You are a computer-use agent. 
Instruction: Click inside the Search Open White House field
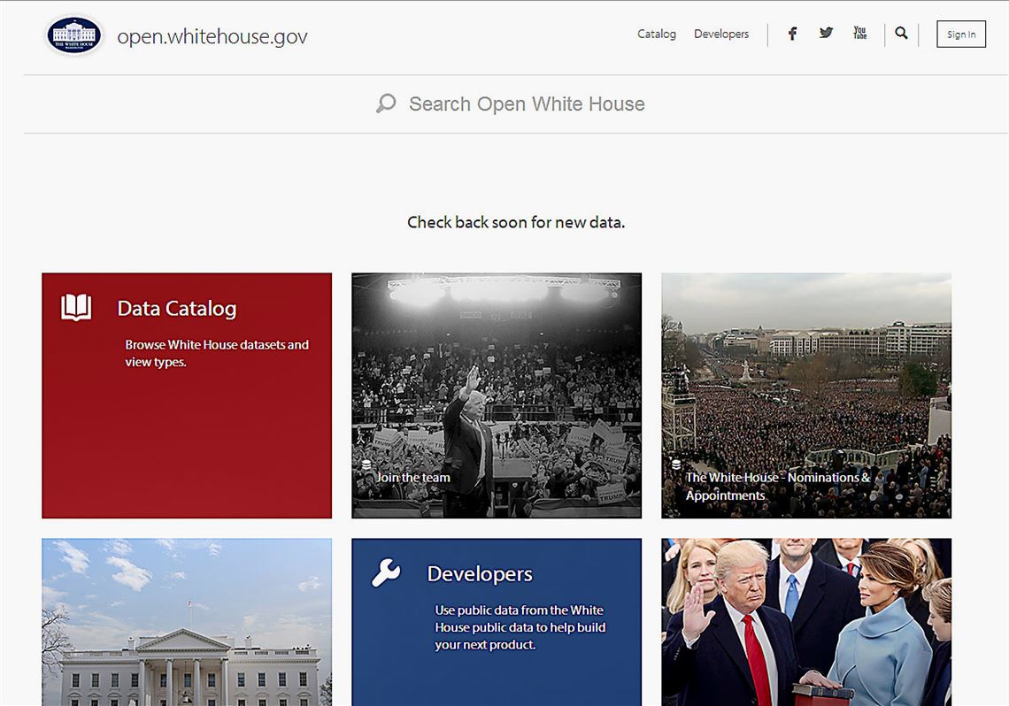coord(526,104)
